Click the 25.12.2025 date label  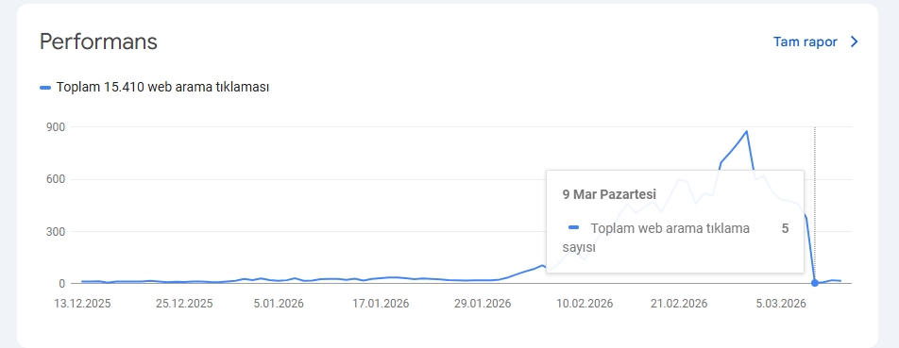[x=184, y=304]
